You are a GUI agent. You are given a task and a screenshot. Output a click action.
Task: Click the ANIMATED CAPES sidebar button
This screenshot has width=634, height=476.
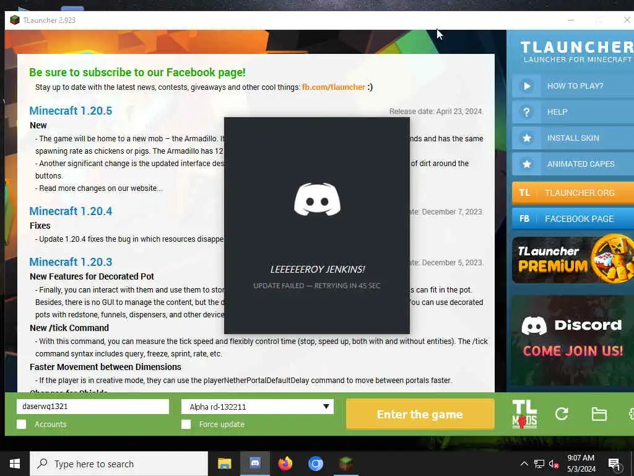pyautogui.click(x=573, y=164)
